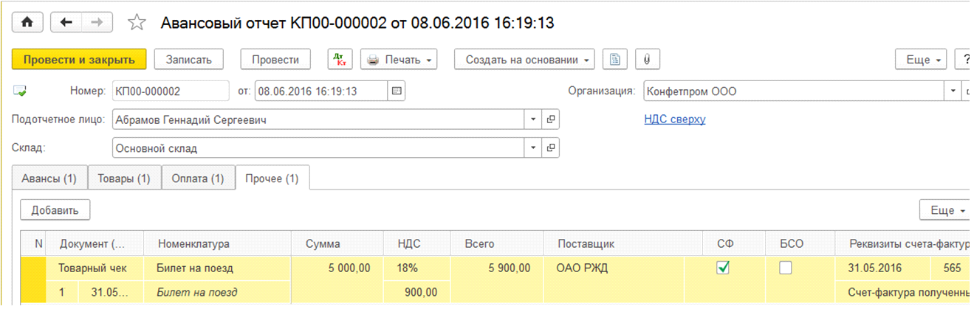This screenshot has height=309, width=974.
Task: Open Склад record with open icon
Action: (x=550, y=148)
